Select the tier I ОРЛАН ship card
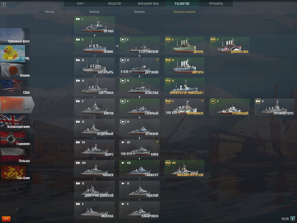Viewport: 297px width, 223px height. click(94, 25)
